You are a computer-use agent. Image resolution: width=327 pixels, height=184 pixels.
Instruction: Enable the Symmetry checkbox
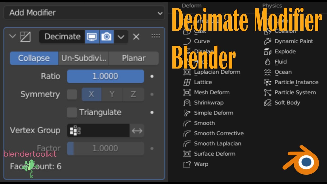[x=72, y=94]
